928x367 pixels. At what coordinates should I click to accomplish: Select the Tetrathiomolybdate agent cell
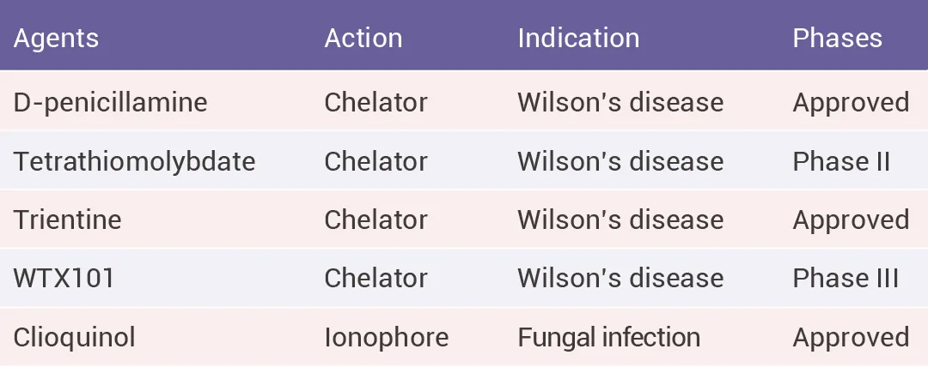point(134,162)
